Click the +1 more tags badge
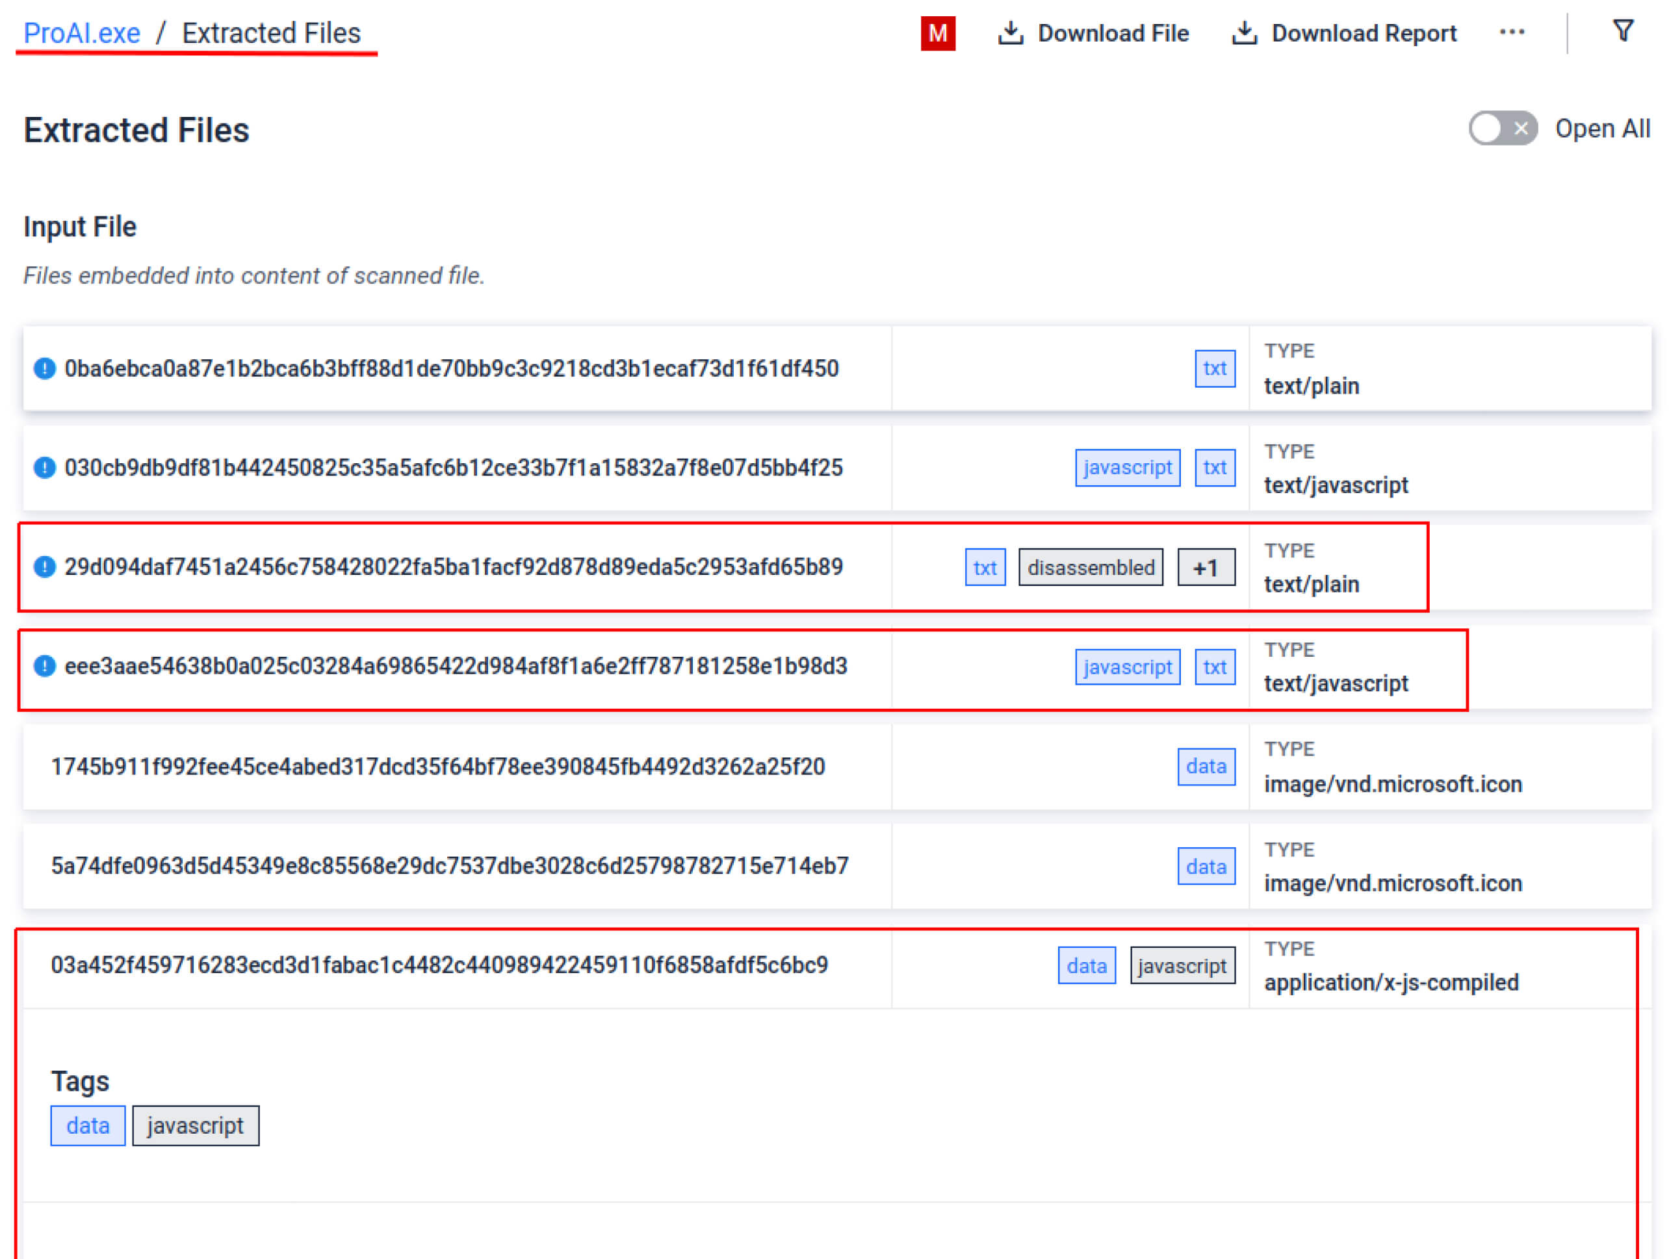The width and height of the screenshot is (1669, 1259). pos(1205,567)
